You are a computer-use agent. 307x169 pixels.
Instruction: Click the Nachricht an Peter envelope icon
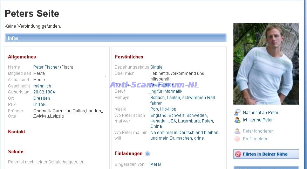[x=237, y=113]
